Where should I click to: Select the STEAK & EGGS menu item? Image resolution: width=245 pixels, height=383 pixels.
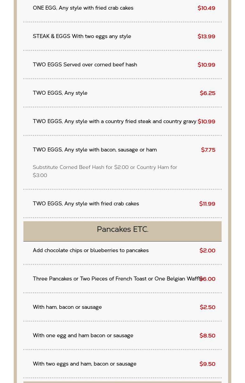point(82,36)
